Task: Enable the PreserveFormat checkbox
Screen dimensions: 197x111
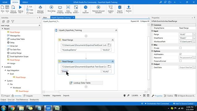Action: point(180,61)
